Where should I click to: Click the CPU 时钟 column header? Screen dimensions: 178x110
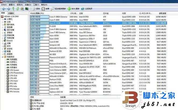(x=74, y=13)
